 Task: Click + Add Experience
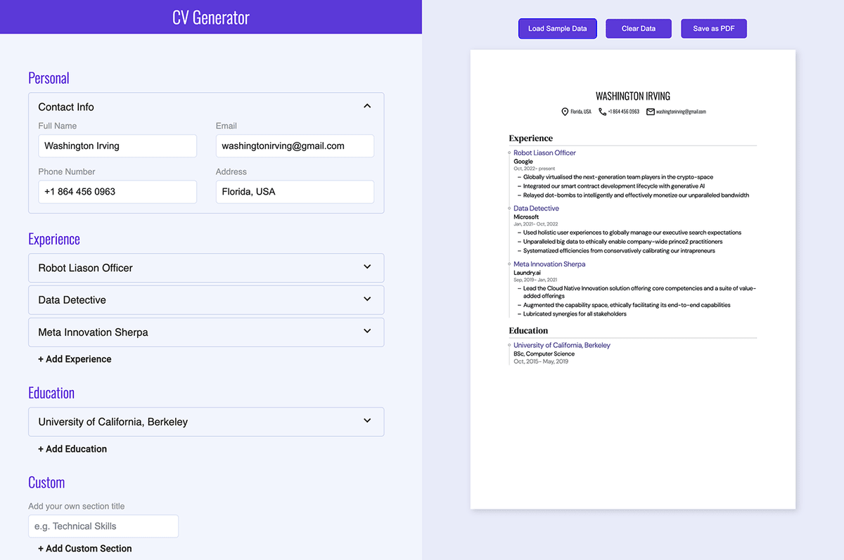click(x=74, y=358)
